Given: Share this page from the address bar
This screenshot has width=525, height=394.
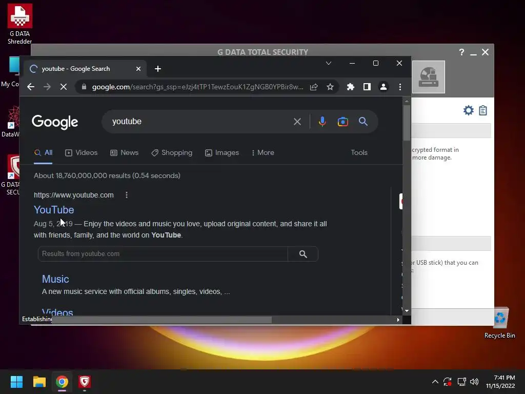Looking at the screenshot, I should click(x=314, y=87).
